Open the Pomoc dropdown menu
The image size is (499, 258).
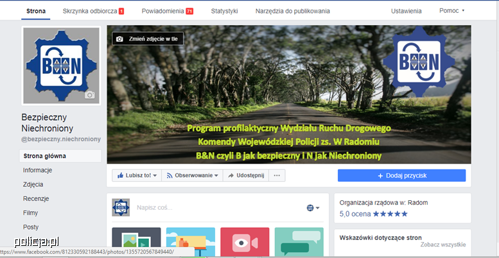[x=451, y=11]
